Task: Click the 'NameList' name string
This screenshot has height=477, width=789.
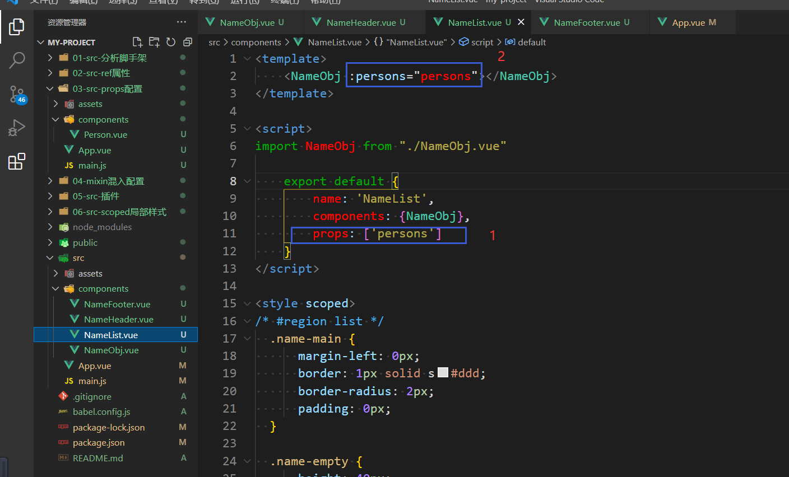Action: [391, 199]
